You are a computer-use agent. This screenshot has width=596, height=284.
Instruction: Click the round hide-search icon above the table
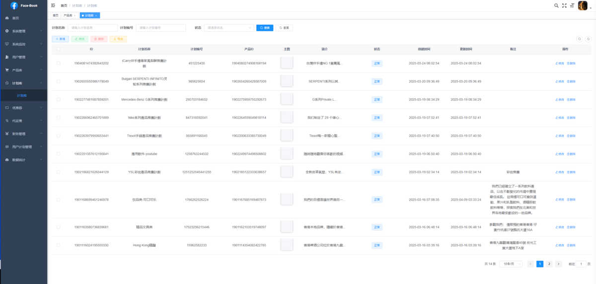point(579,39)
